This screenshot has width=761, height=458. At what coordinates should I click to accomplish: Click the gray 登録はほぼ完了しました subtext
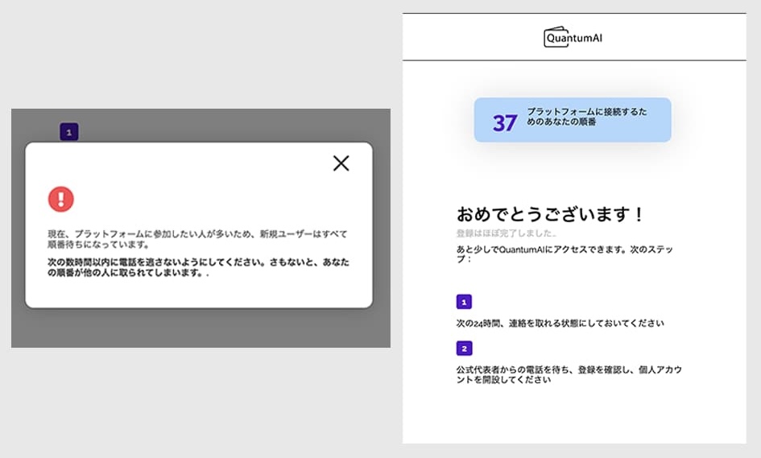coord(507,233)
